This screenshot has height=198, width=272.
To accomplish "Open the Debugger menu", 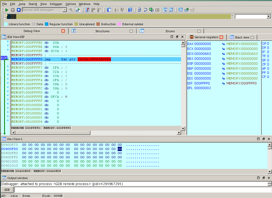I will [x=56, y=4].
